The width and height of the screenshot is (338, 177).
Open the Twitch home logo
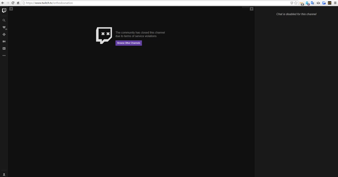pyautogui.click(x=4, y=11)
